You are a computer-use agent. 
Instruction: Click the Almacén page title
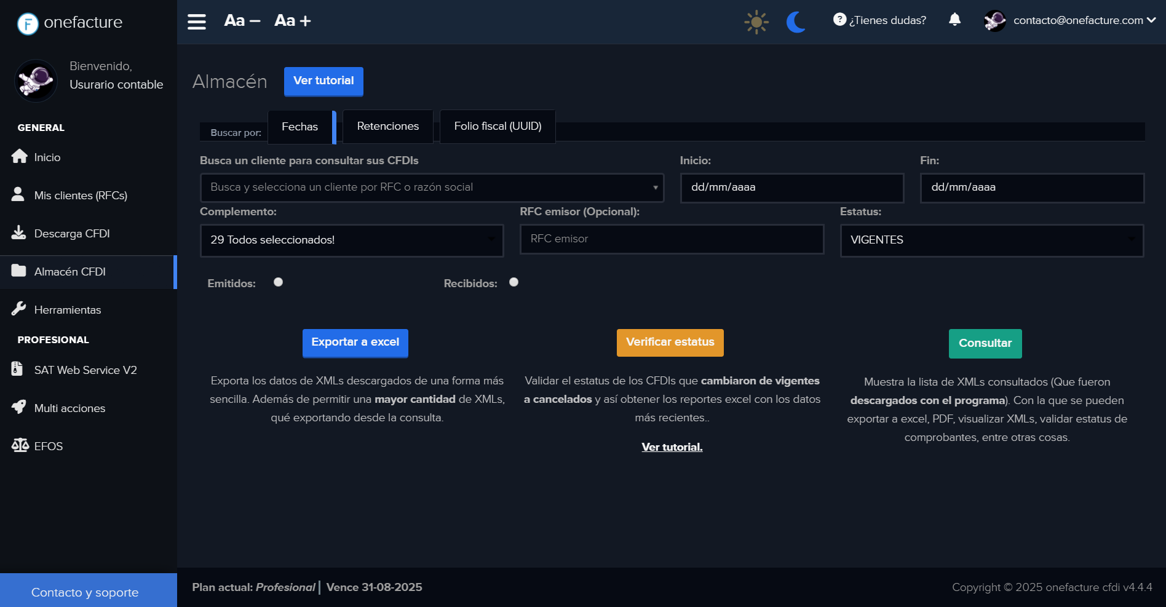230,81
